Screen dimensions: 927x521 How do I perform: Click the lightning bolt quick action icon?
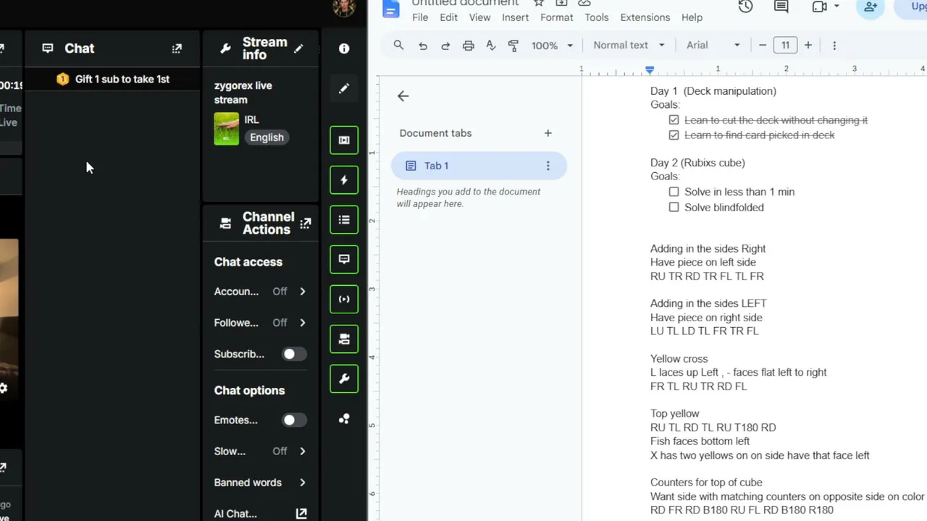tap(344, 180)
